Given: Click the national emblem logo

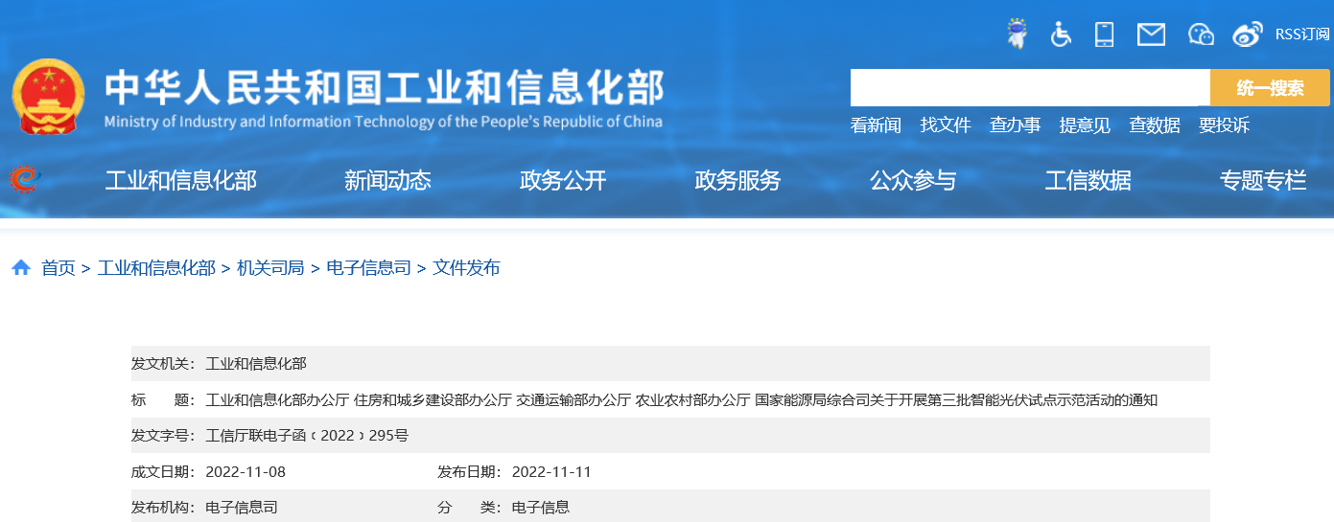Looking at the screenshot, I should (48, 97).
